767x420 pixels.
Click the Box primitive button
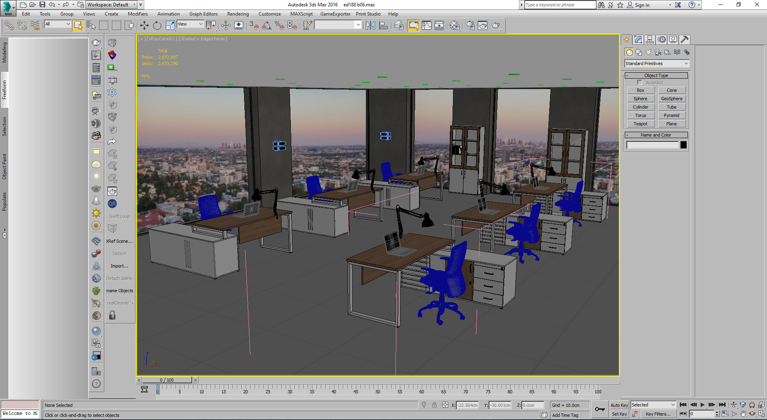click(x=640, y=90)
